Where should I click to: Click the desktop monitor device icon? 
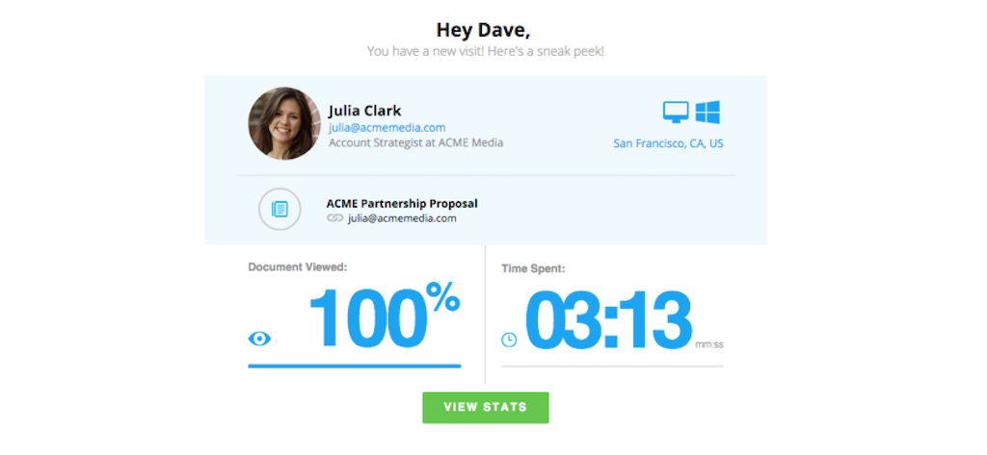click(x=676, y=113)
